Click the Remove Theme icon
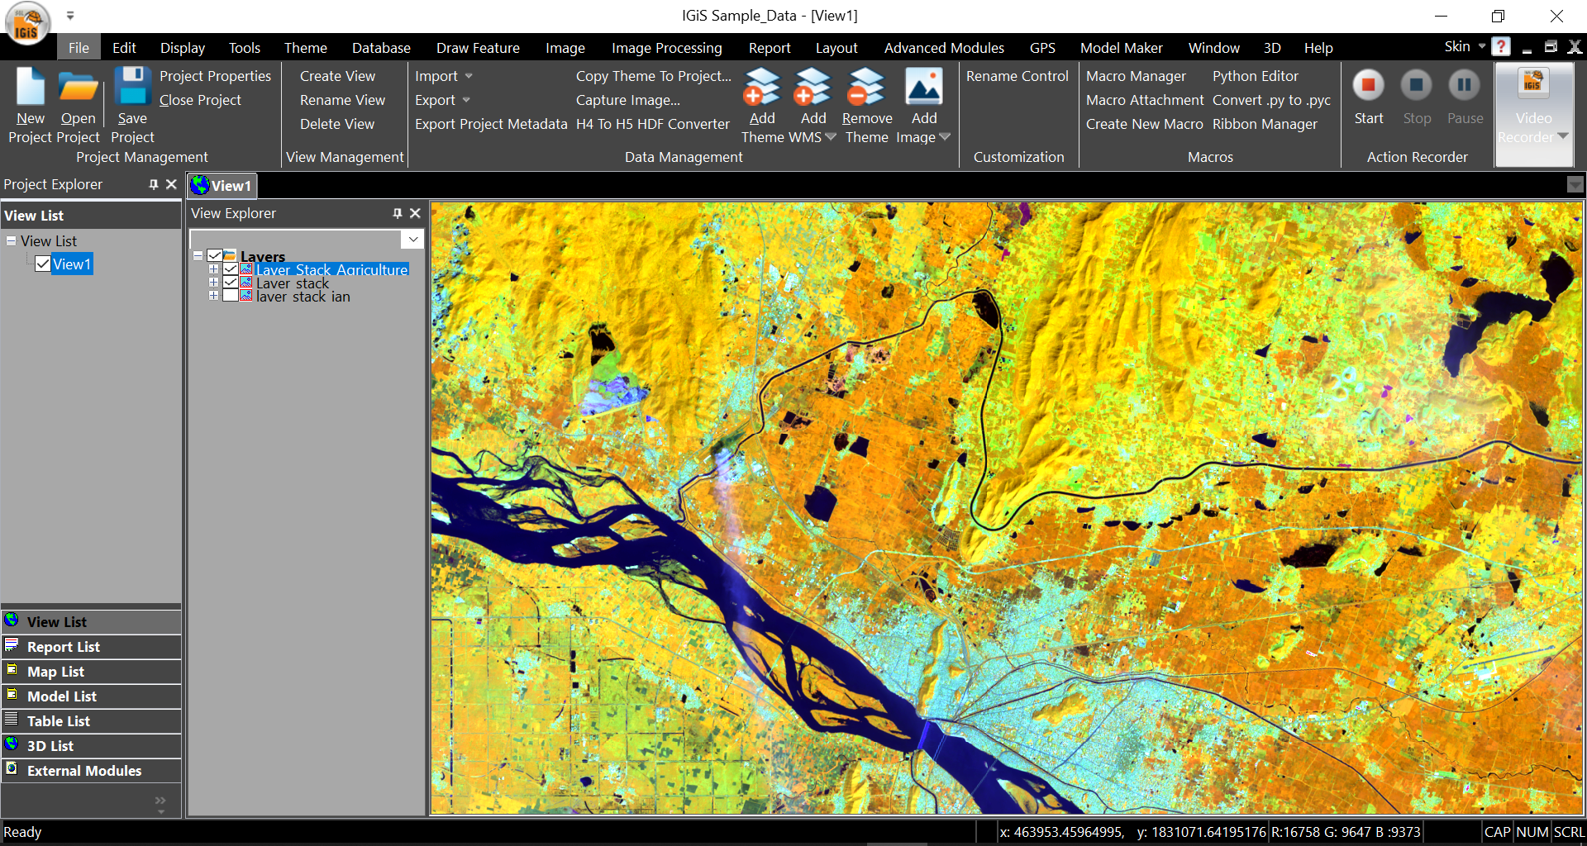 [867, 87]
